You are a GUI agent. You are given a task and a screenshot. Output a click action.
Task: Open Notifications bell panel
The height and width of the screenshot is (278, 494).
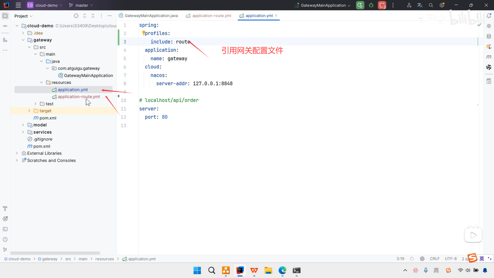coord(489,16)
